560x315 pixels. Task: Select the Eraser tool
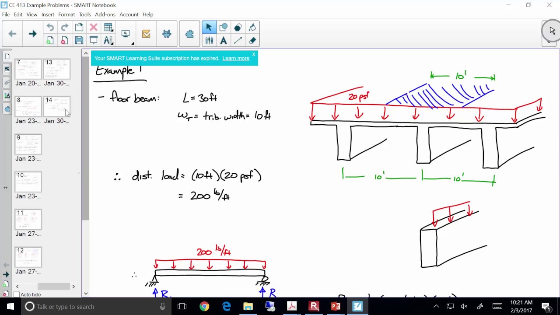tap(252, 40)
